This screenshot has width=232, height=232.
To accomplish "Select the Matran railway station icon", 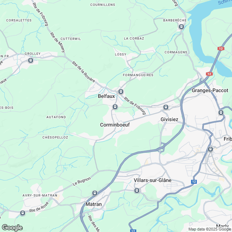I will pyautogui.click(x=95, y=193).
